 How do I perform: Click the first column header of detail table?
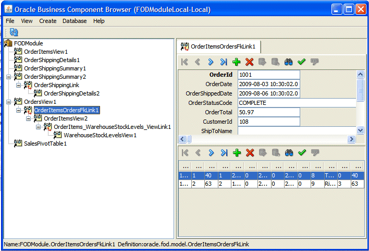186,167
